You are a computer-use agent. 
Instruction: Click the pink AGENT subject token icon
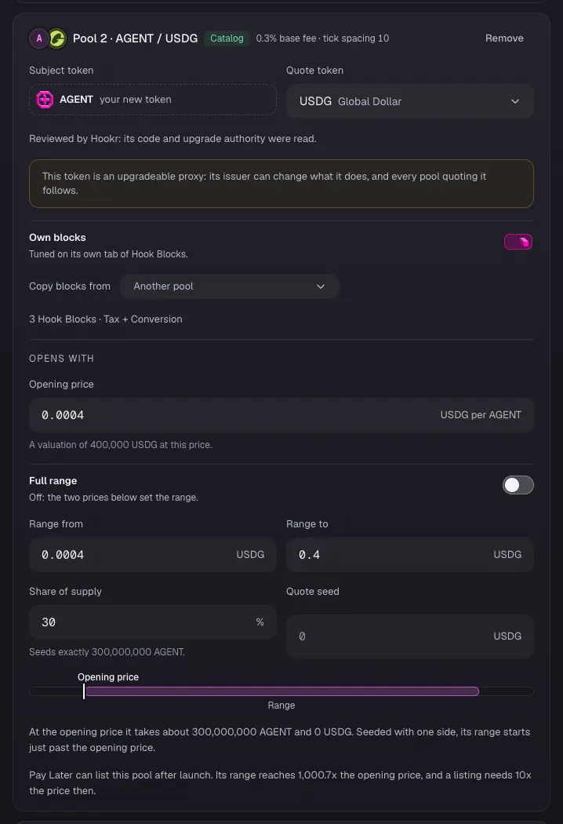pos(45,100)
